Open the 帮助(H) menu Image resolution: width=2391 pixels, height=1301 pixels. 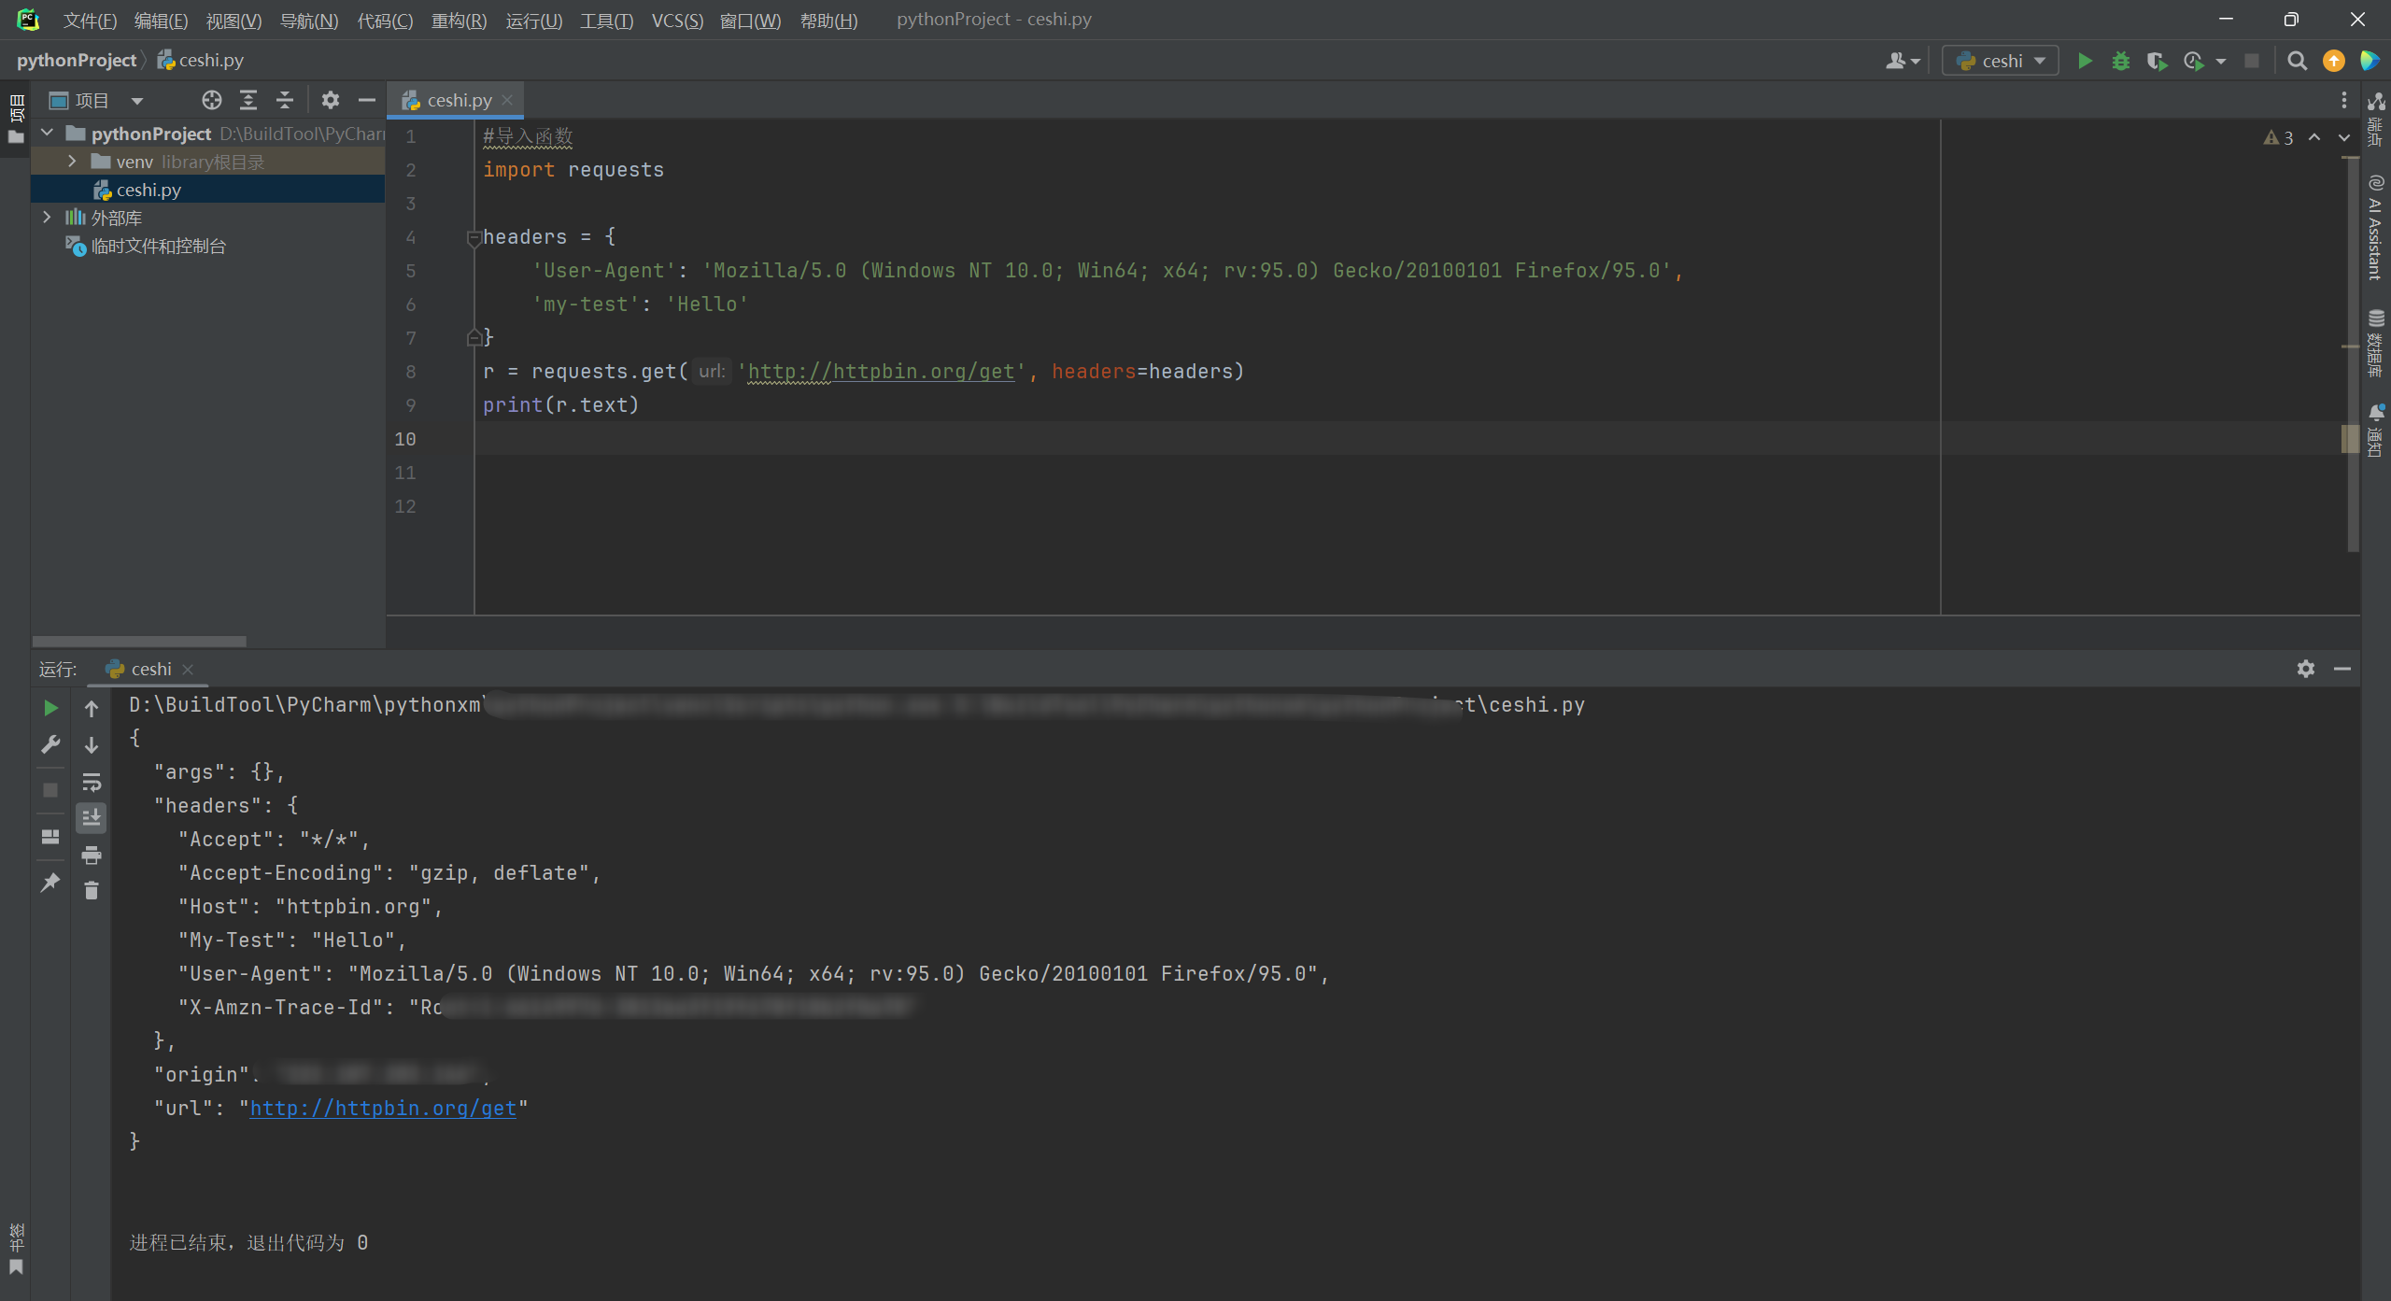coord(828,21)
